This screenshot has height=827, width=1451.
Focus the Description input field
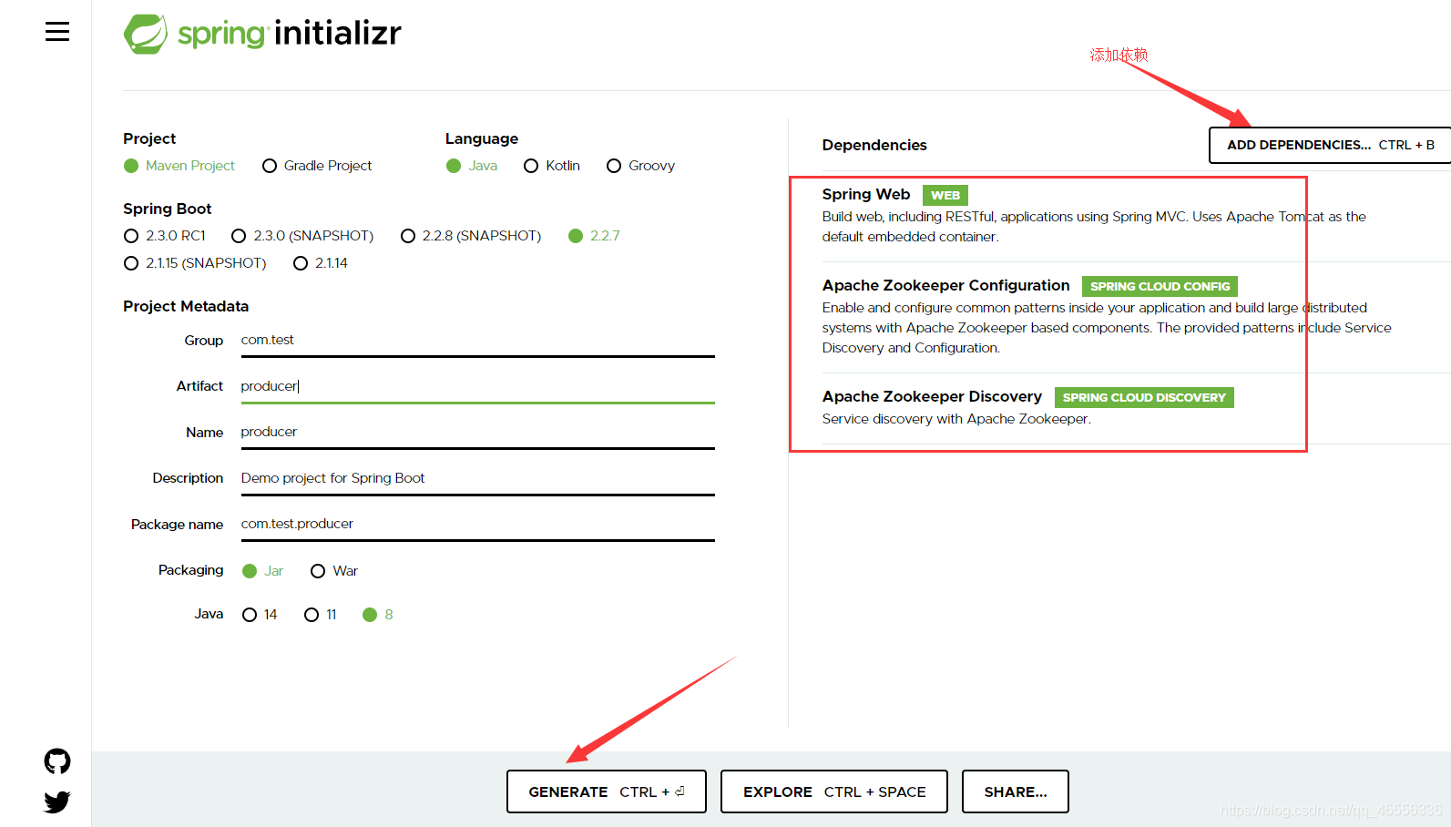(477, 478)
